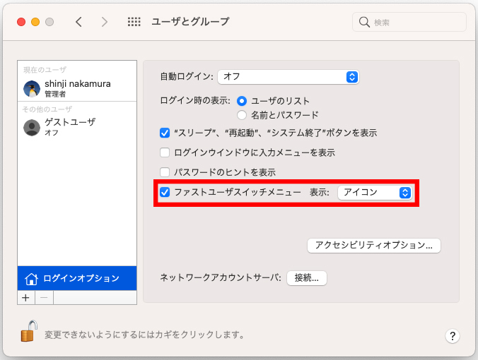Click the minus remove-user button
The height and width of the screenshot is (360, 478).
click(45, 298)
